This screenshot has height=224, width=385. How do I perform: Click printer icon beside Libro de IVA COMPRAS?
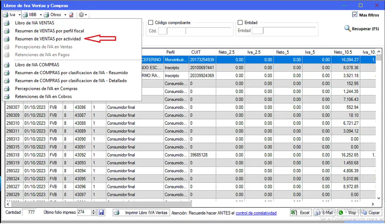pyautogui.click(x=7, y=65)
